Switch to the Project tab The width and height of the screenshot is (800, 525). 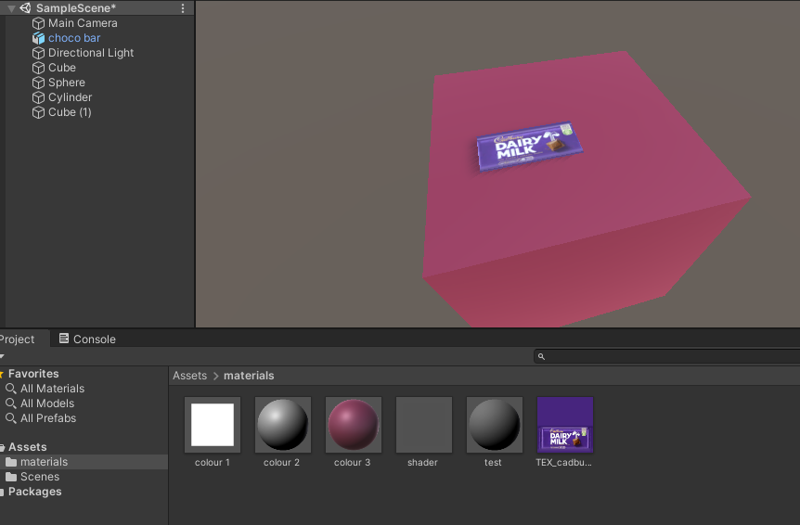[x=18, y=339]
